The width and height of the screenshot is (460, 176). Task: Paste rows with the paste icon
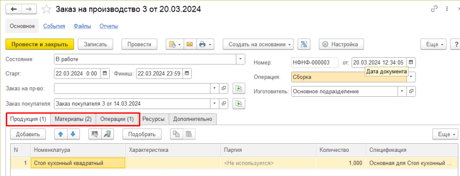click(189, 134)
